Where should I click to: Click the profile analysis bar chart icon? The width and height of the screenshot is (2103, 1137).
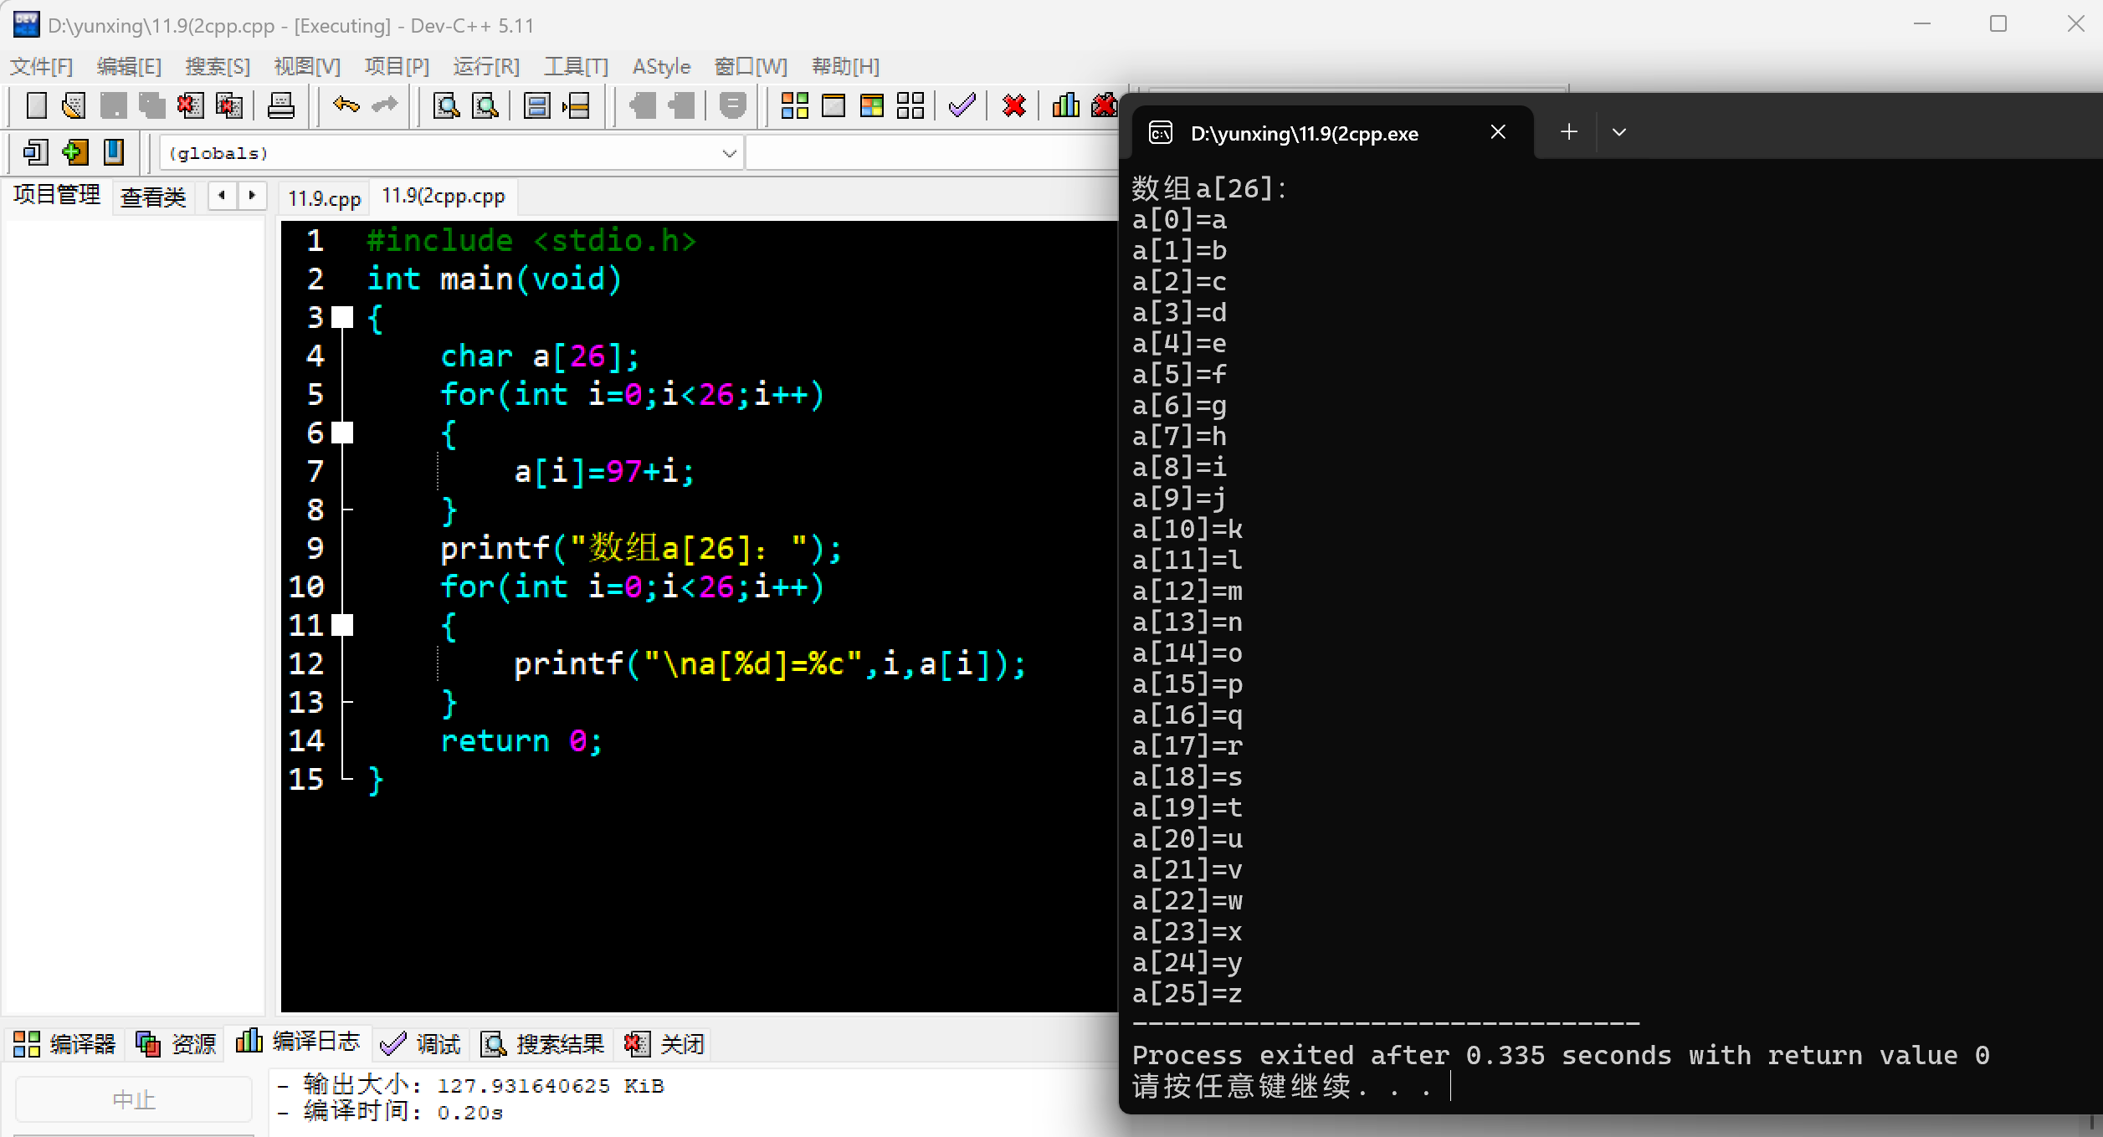pyautogui.click(x=1064, y=106)
